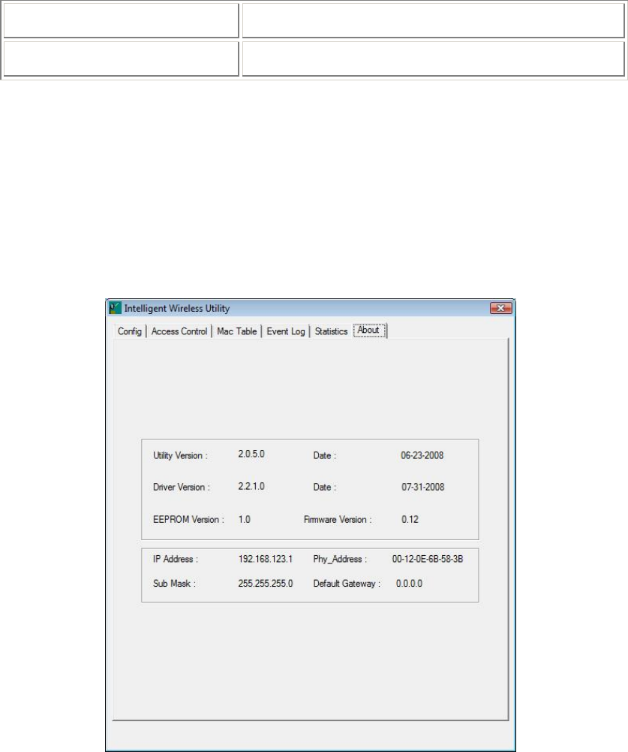Click the Sub Mask value 255.255.255.0
The image size is (628, 752).
coord(266,584)
